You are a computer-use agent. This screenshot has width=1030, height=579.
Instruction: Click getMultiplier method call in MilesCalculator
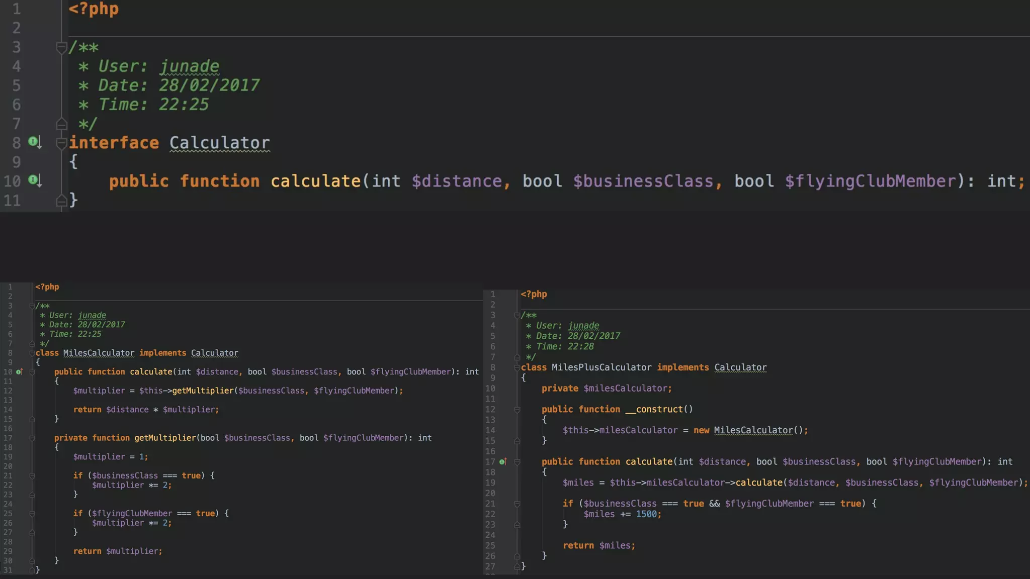pos(203,391)
